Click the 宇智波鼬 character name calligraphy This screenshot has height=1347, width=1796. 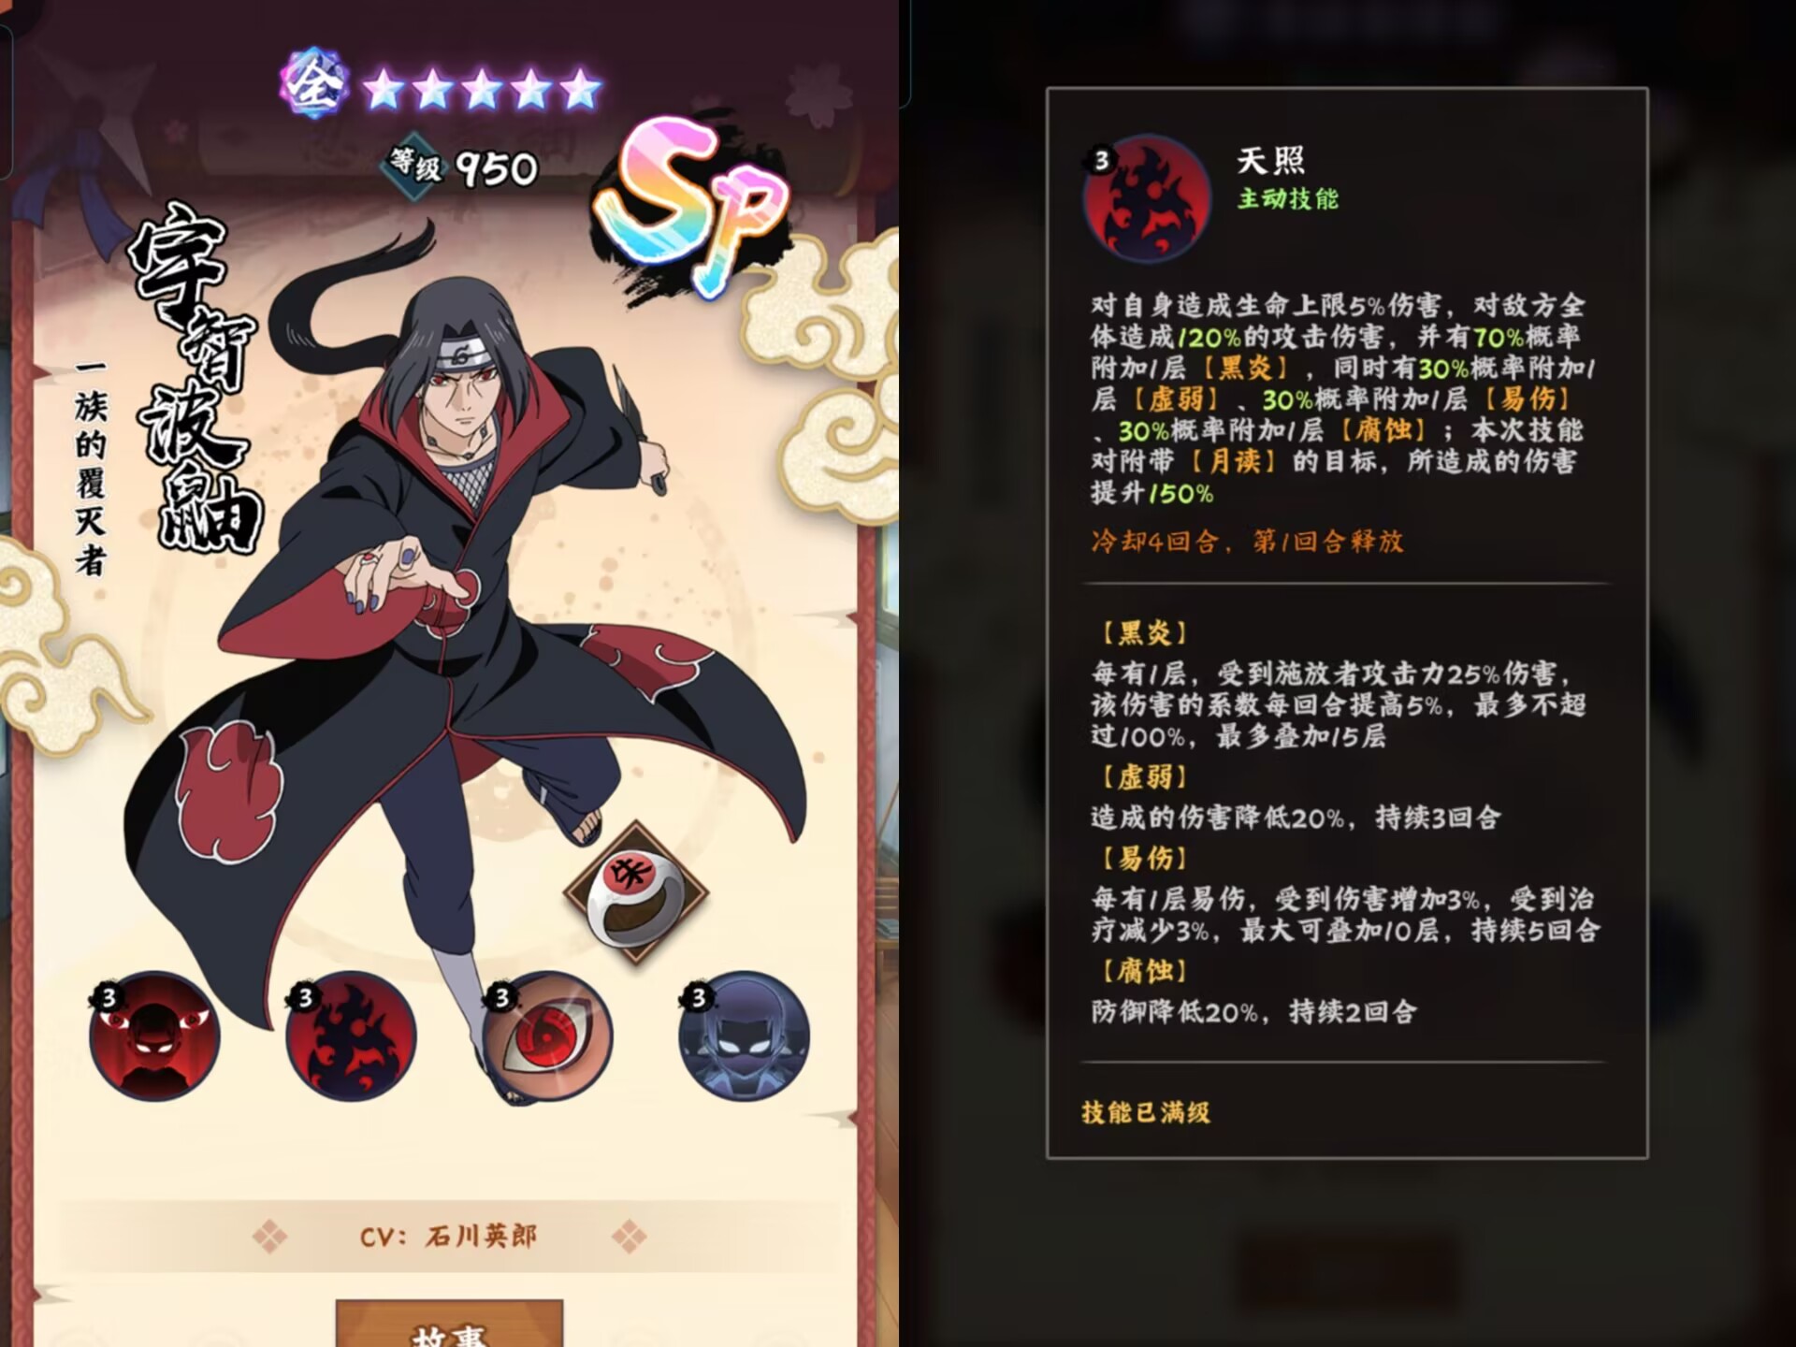click(196, 379)
